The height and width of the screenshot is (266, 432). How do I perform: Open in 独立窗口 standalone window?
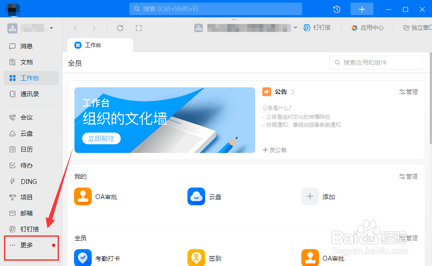coord(418,28)
